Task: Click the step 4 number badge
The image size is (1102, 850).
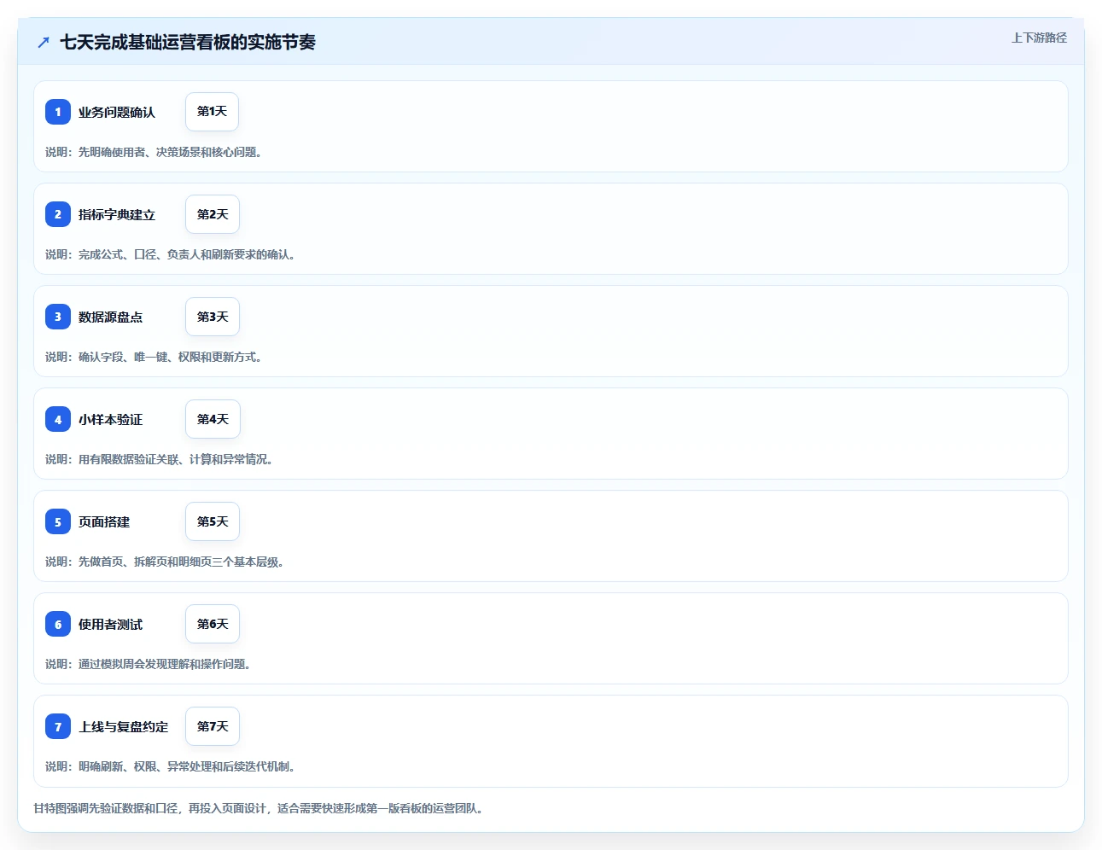Action: click(x=58, y=419)
